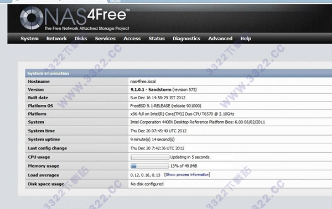Image resolution: width=332 pixels, height=209 pixels.
Task: Click the Free Network Attached Storage Project tagline
Action: pyautogui.click(x=87, y=28)
